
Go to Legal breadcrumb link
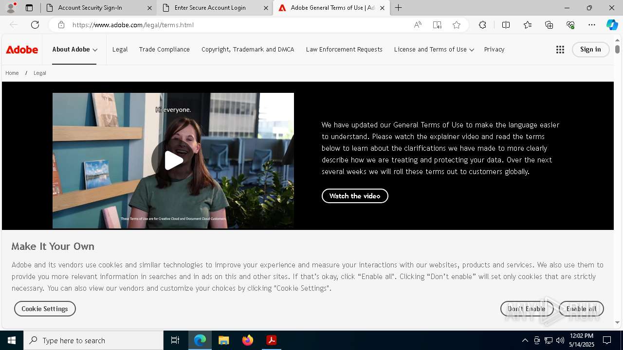[39, 73]
